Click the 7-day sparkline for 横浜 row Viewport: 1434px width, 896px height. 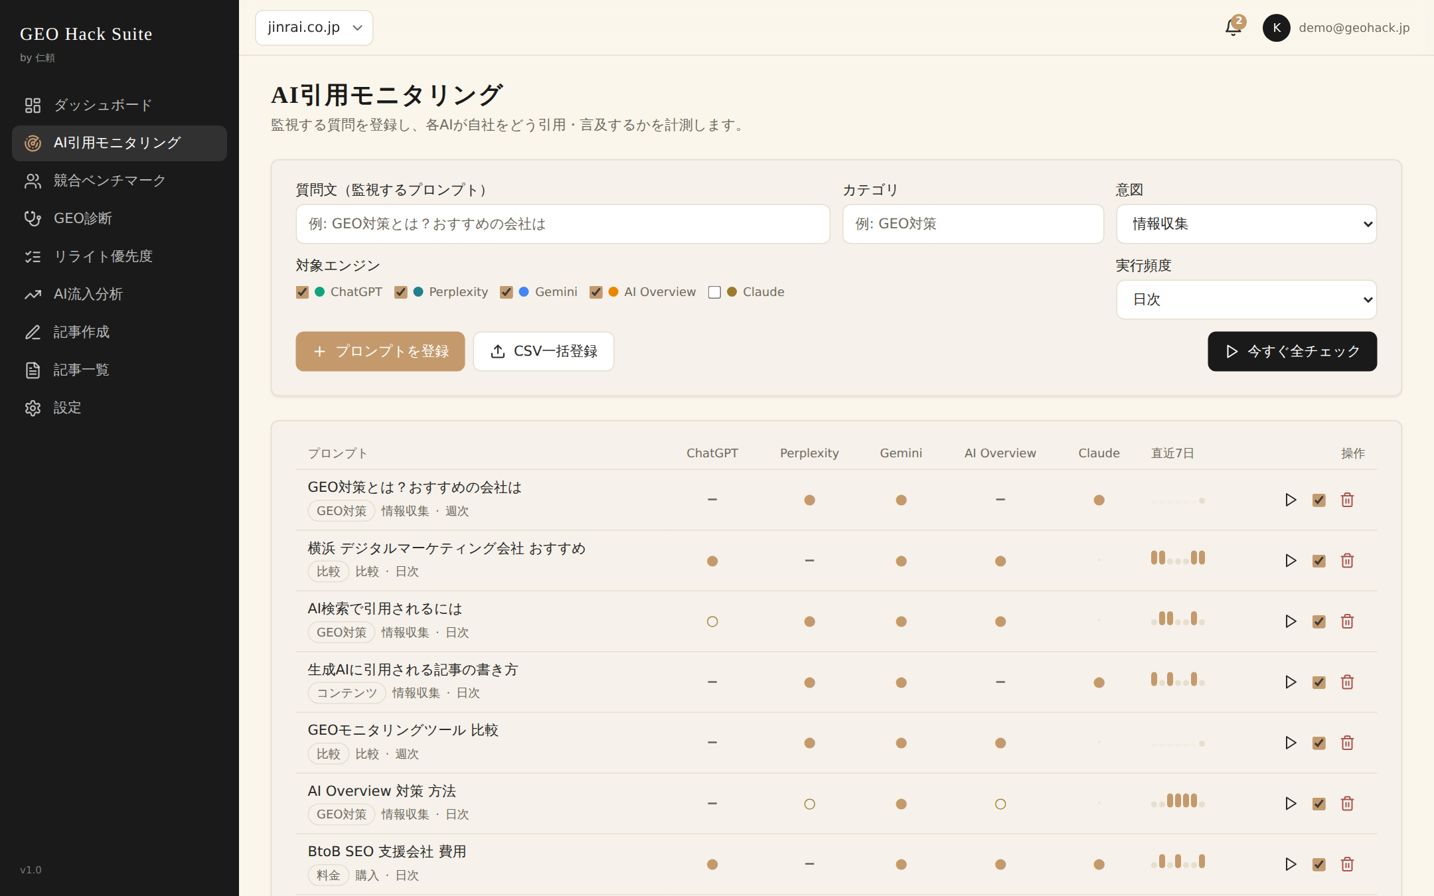1178,558
